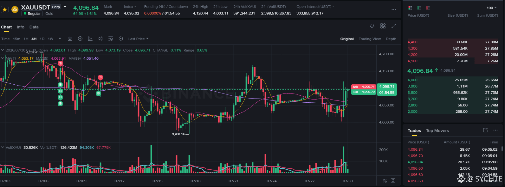This screenshot has width=505, height=187.
Task: Show asks-only order book view
Action: [428, 8]
